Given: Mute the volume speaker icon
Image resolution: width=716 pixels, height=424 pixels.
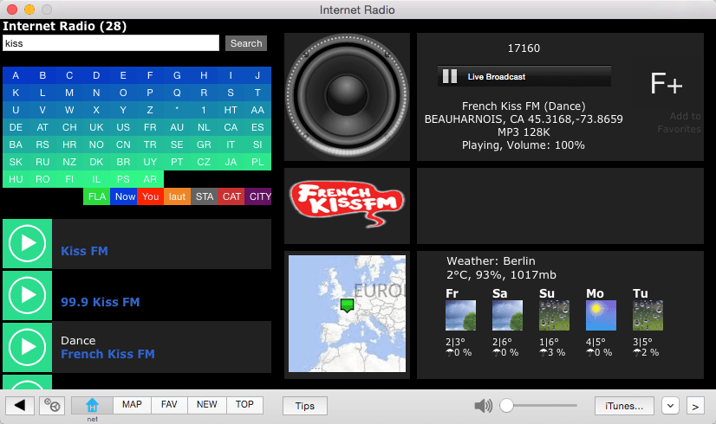Looking at the screenshot, I should tap(483, 405).
